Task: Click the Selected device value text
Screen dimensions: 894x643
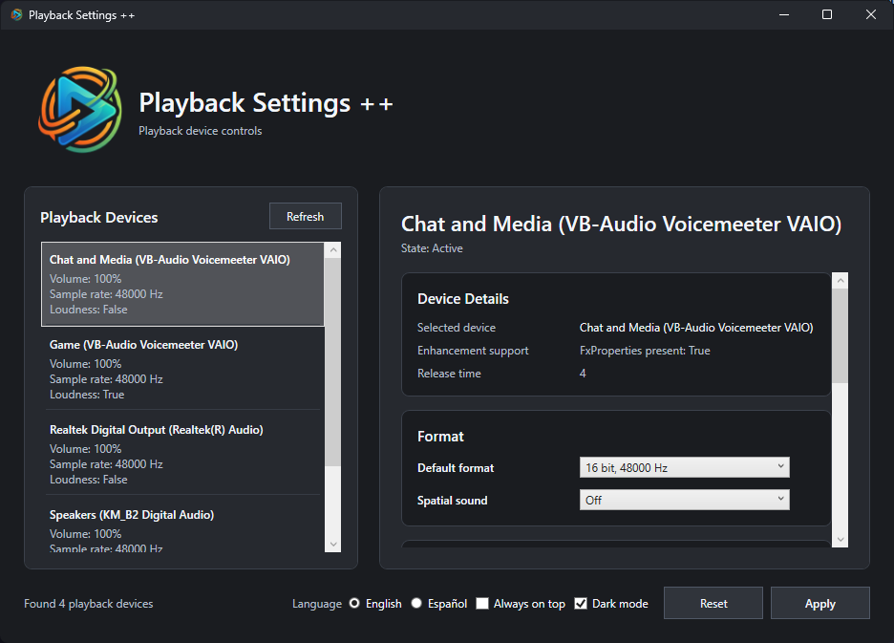Action: pyautogui.click(x=696, y=328)
